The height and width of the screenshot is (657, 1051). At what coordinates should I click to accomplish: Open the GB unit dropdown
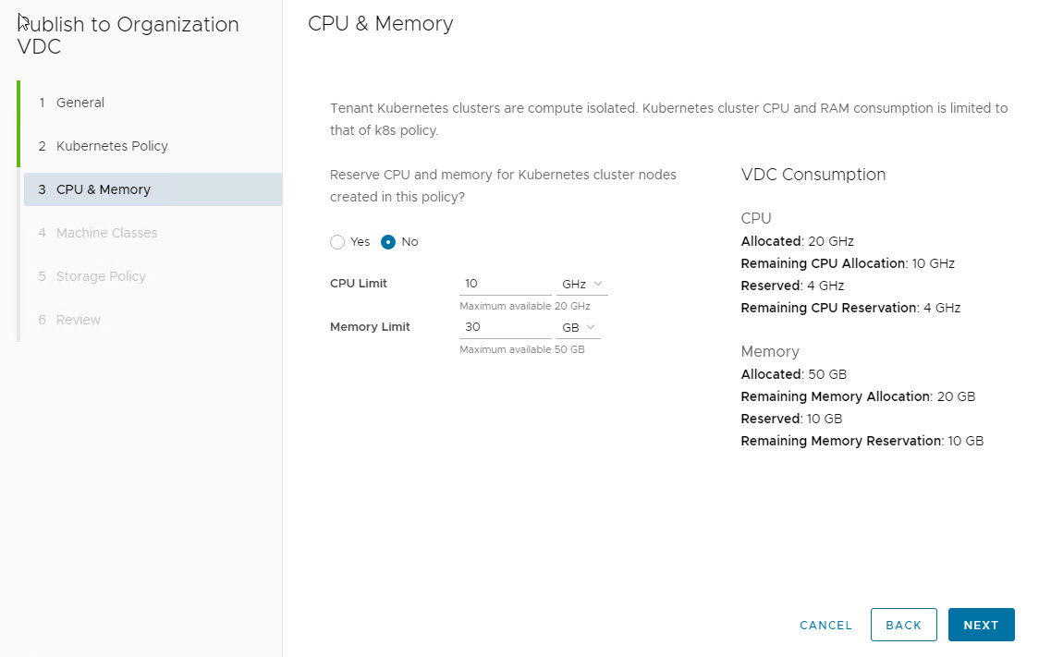coord(578,328)
